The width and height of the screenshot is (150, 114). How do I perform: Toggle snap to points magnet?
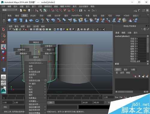[61, 10]
